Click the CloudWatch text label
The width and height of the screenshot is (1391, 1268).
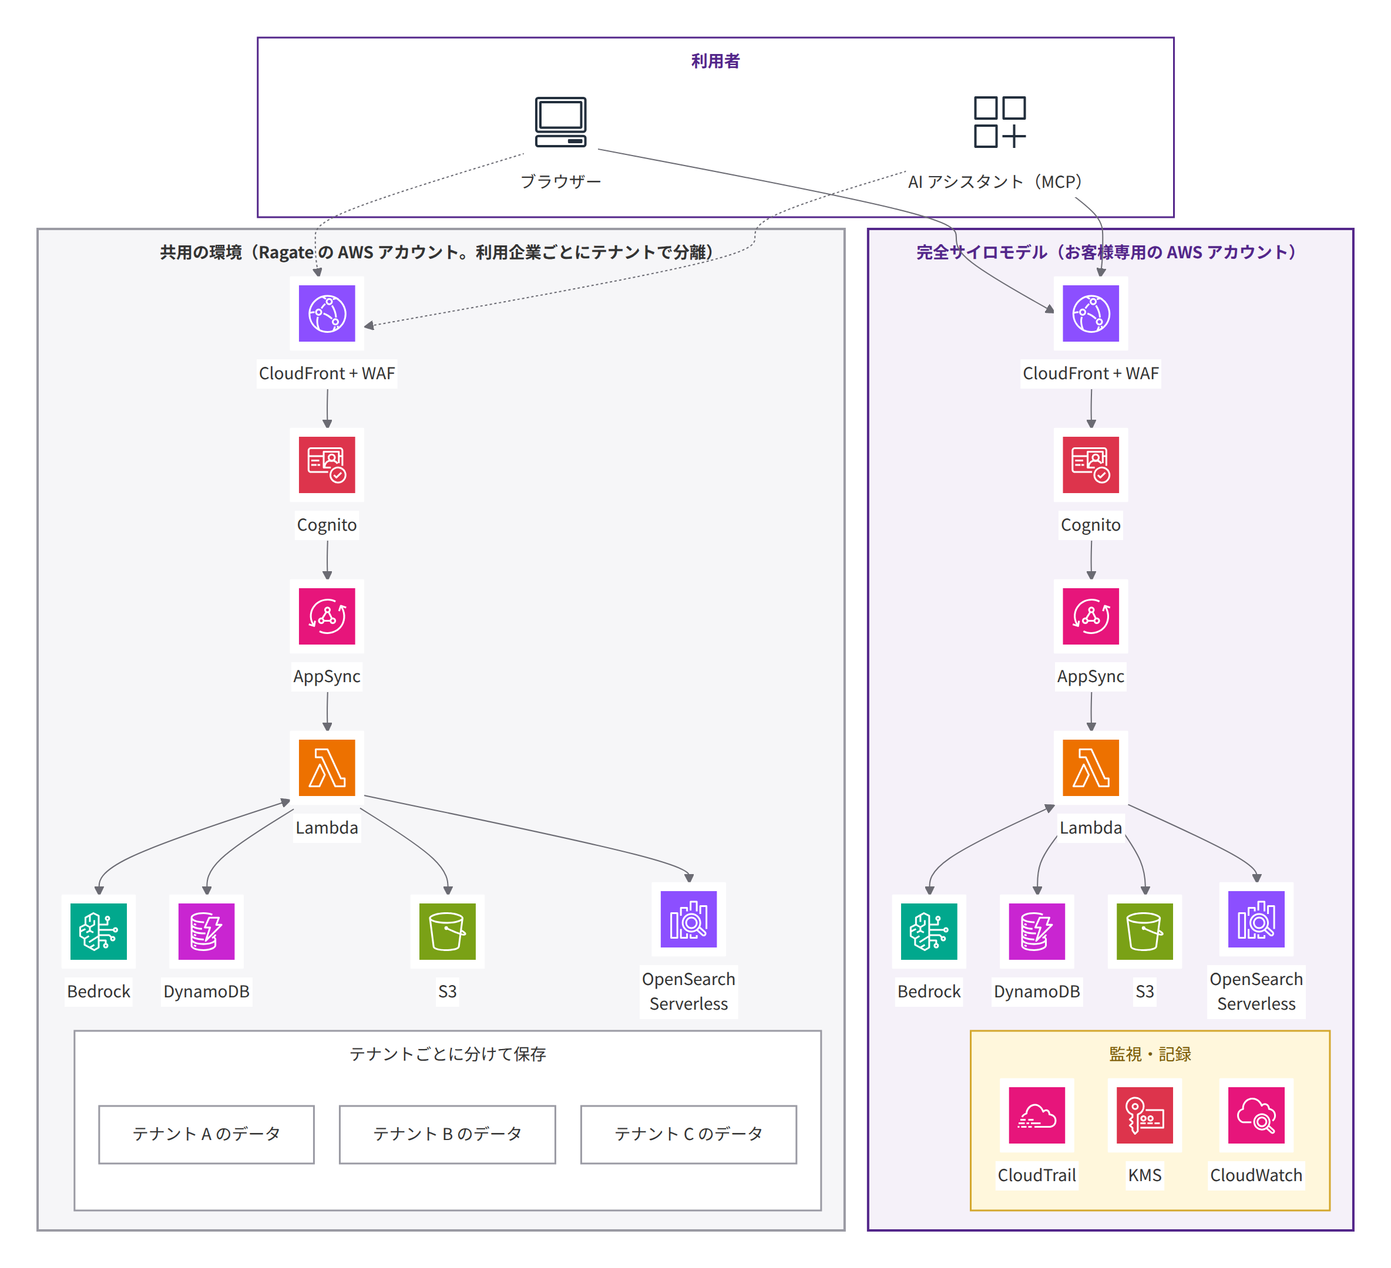click(x=1256, y=1176)
